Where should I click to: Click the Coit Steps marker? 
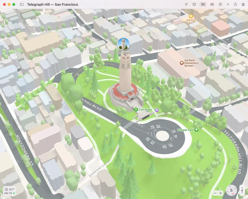click(x=136, y=109)
